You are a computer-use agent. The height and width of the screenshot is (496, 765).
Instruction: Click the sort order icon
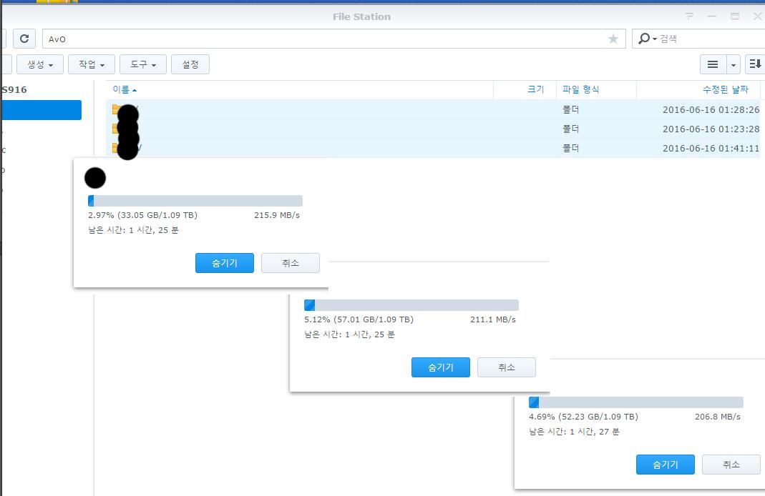tap(754, 64)
